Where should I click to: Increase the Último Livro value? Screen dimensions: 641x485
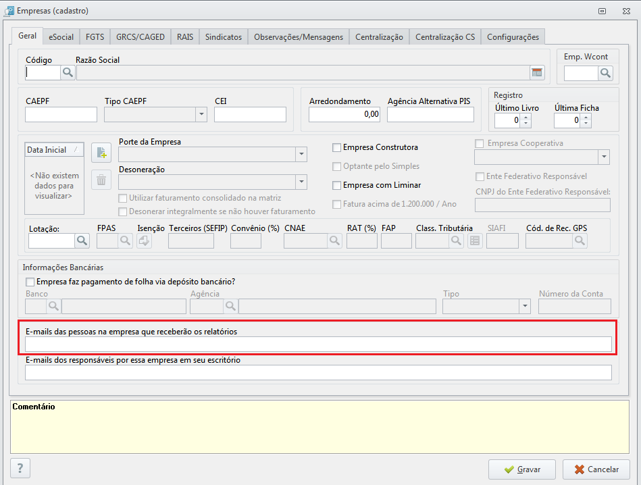coord(526,117)
